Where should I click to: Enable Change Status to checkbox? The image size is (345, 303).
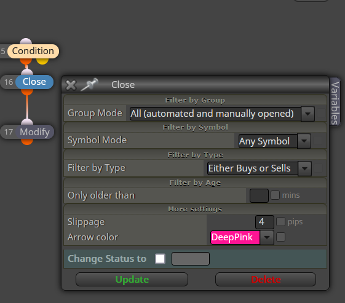160,259
